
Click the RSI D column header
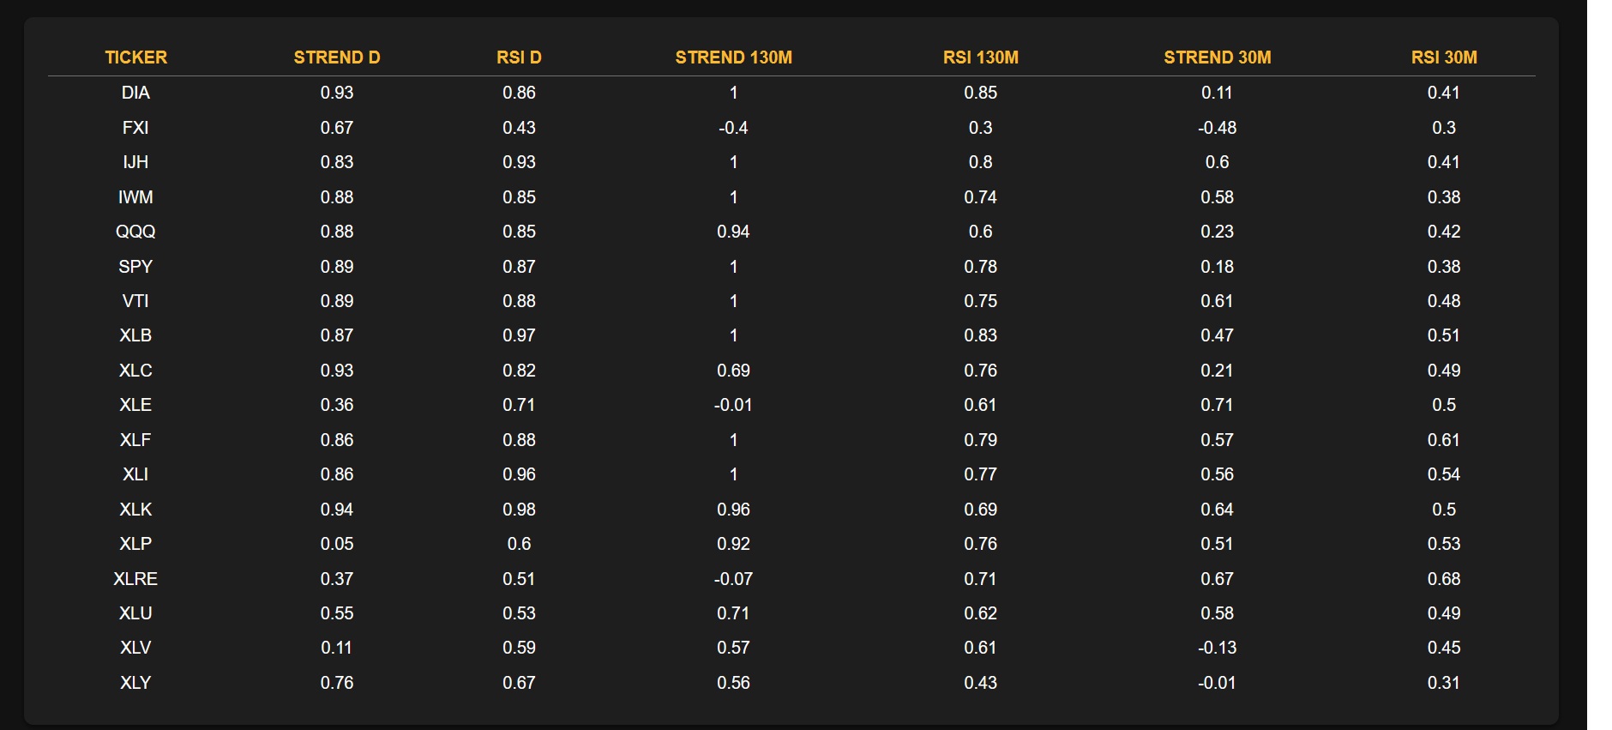coord(519,57)
